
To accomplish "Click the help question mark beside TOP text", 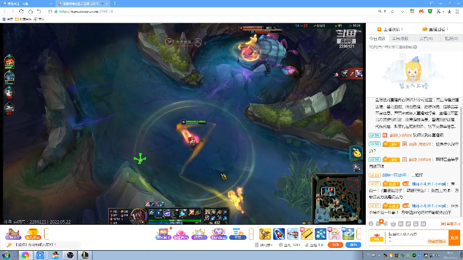I will point(415,47).
